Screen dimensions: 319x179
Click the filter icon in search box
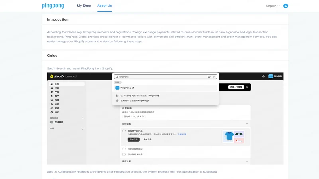pyautogui.click(x=214, y=77)
